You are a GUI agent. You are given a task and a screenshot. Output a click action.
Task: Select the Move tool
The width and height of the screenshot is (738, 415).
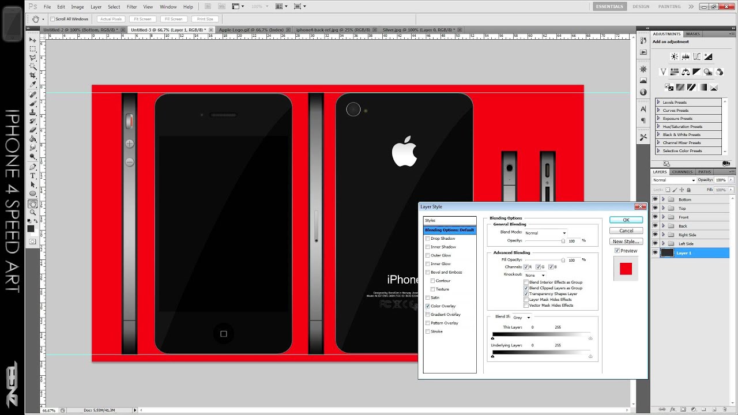[x=33, y=40]
